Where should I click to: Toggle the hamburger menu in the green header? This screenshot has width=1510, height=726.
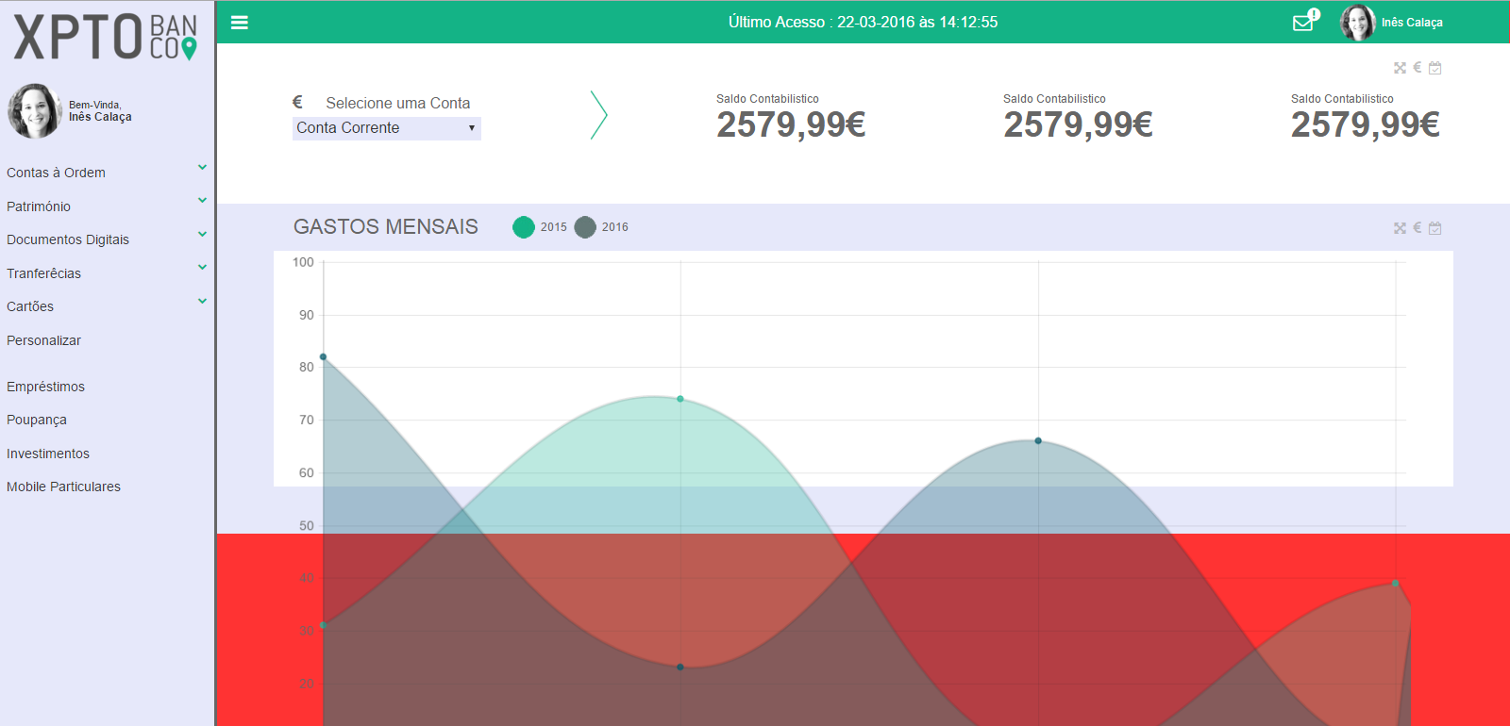pos(240,22)
